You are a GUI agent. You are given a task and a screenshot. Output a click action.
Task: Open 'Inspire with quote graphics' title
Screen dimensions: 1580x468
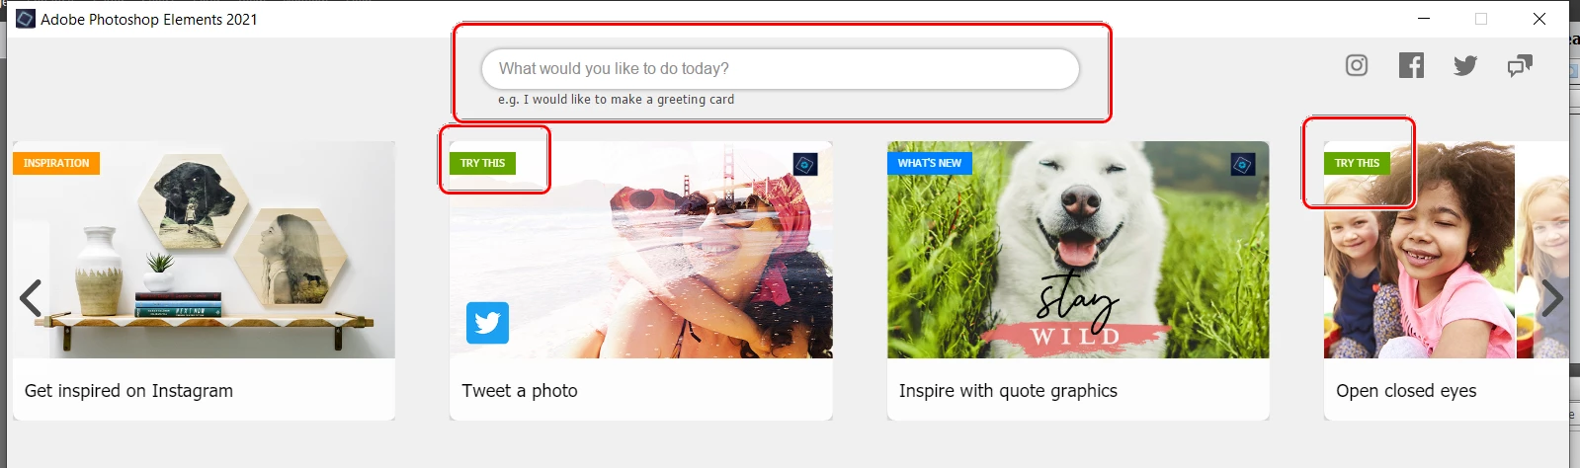point(1008,391)
